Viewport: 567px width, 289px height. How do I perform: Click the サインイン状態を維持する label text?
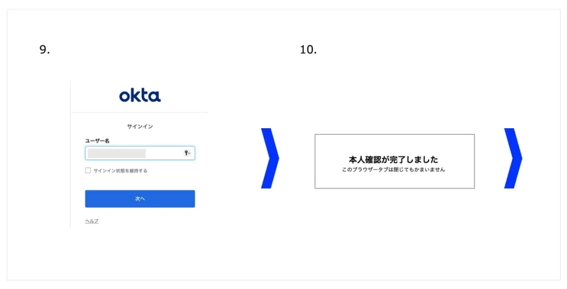(x=120, y=171)
